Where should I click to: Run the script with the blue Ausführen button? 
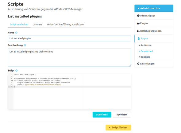(102, 115)
